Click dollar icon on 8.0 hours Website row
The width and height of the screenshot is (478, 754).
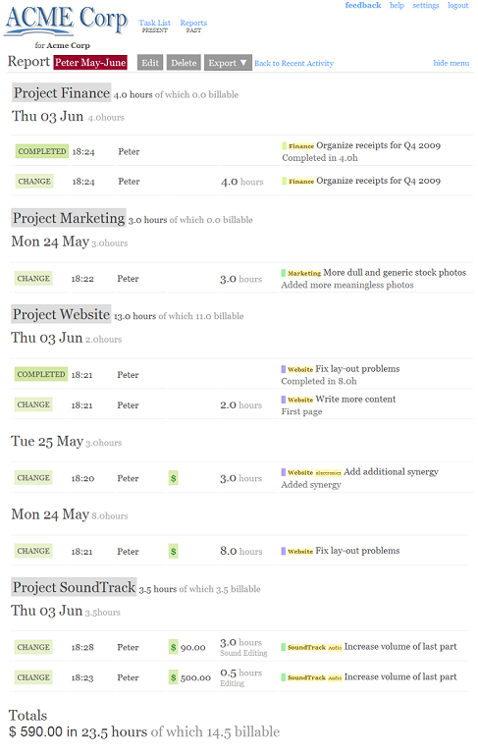pyautogui.click(x=173, y=551)
